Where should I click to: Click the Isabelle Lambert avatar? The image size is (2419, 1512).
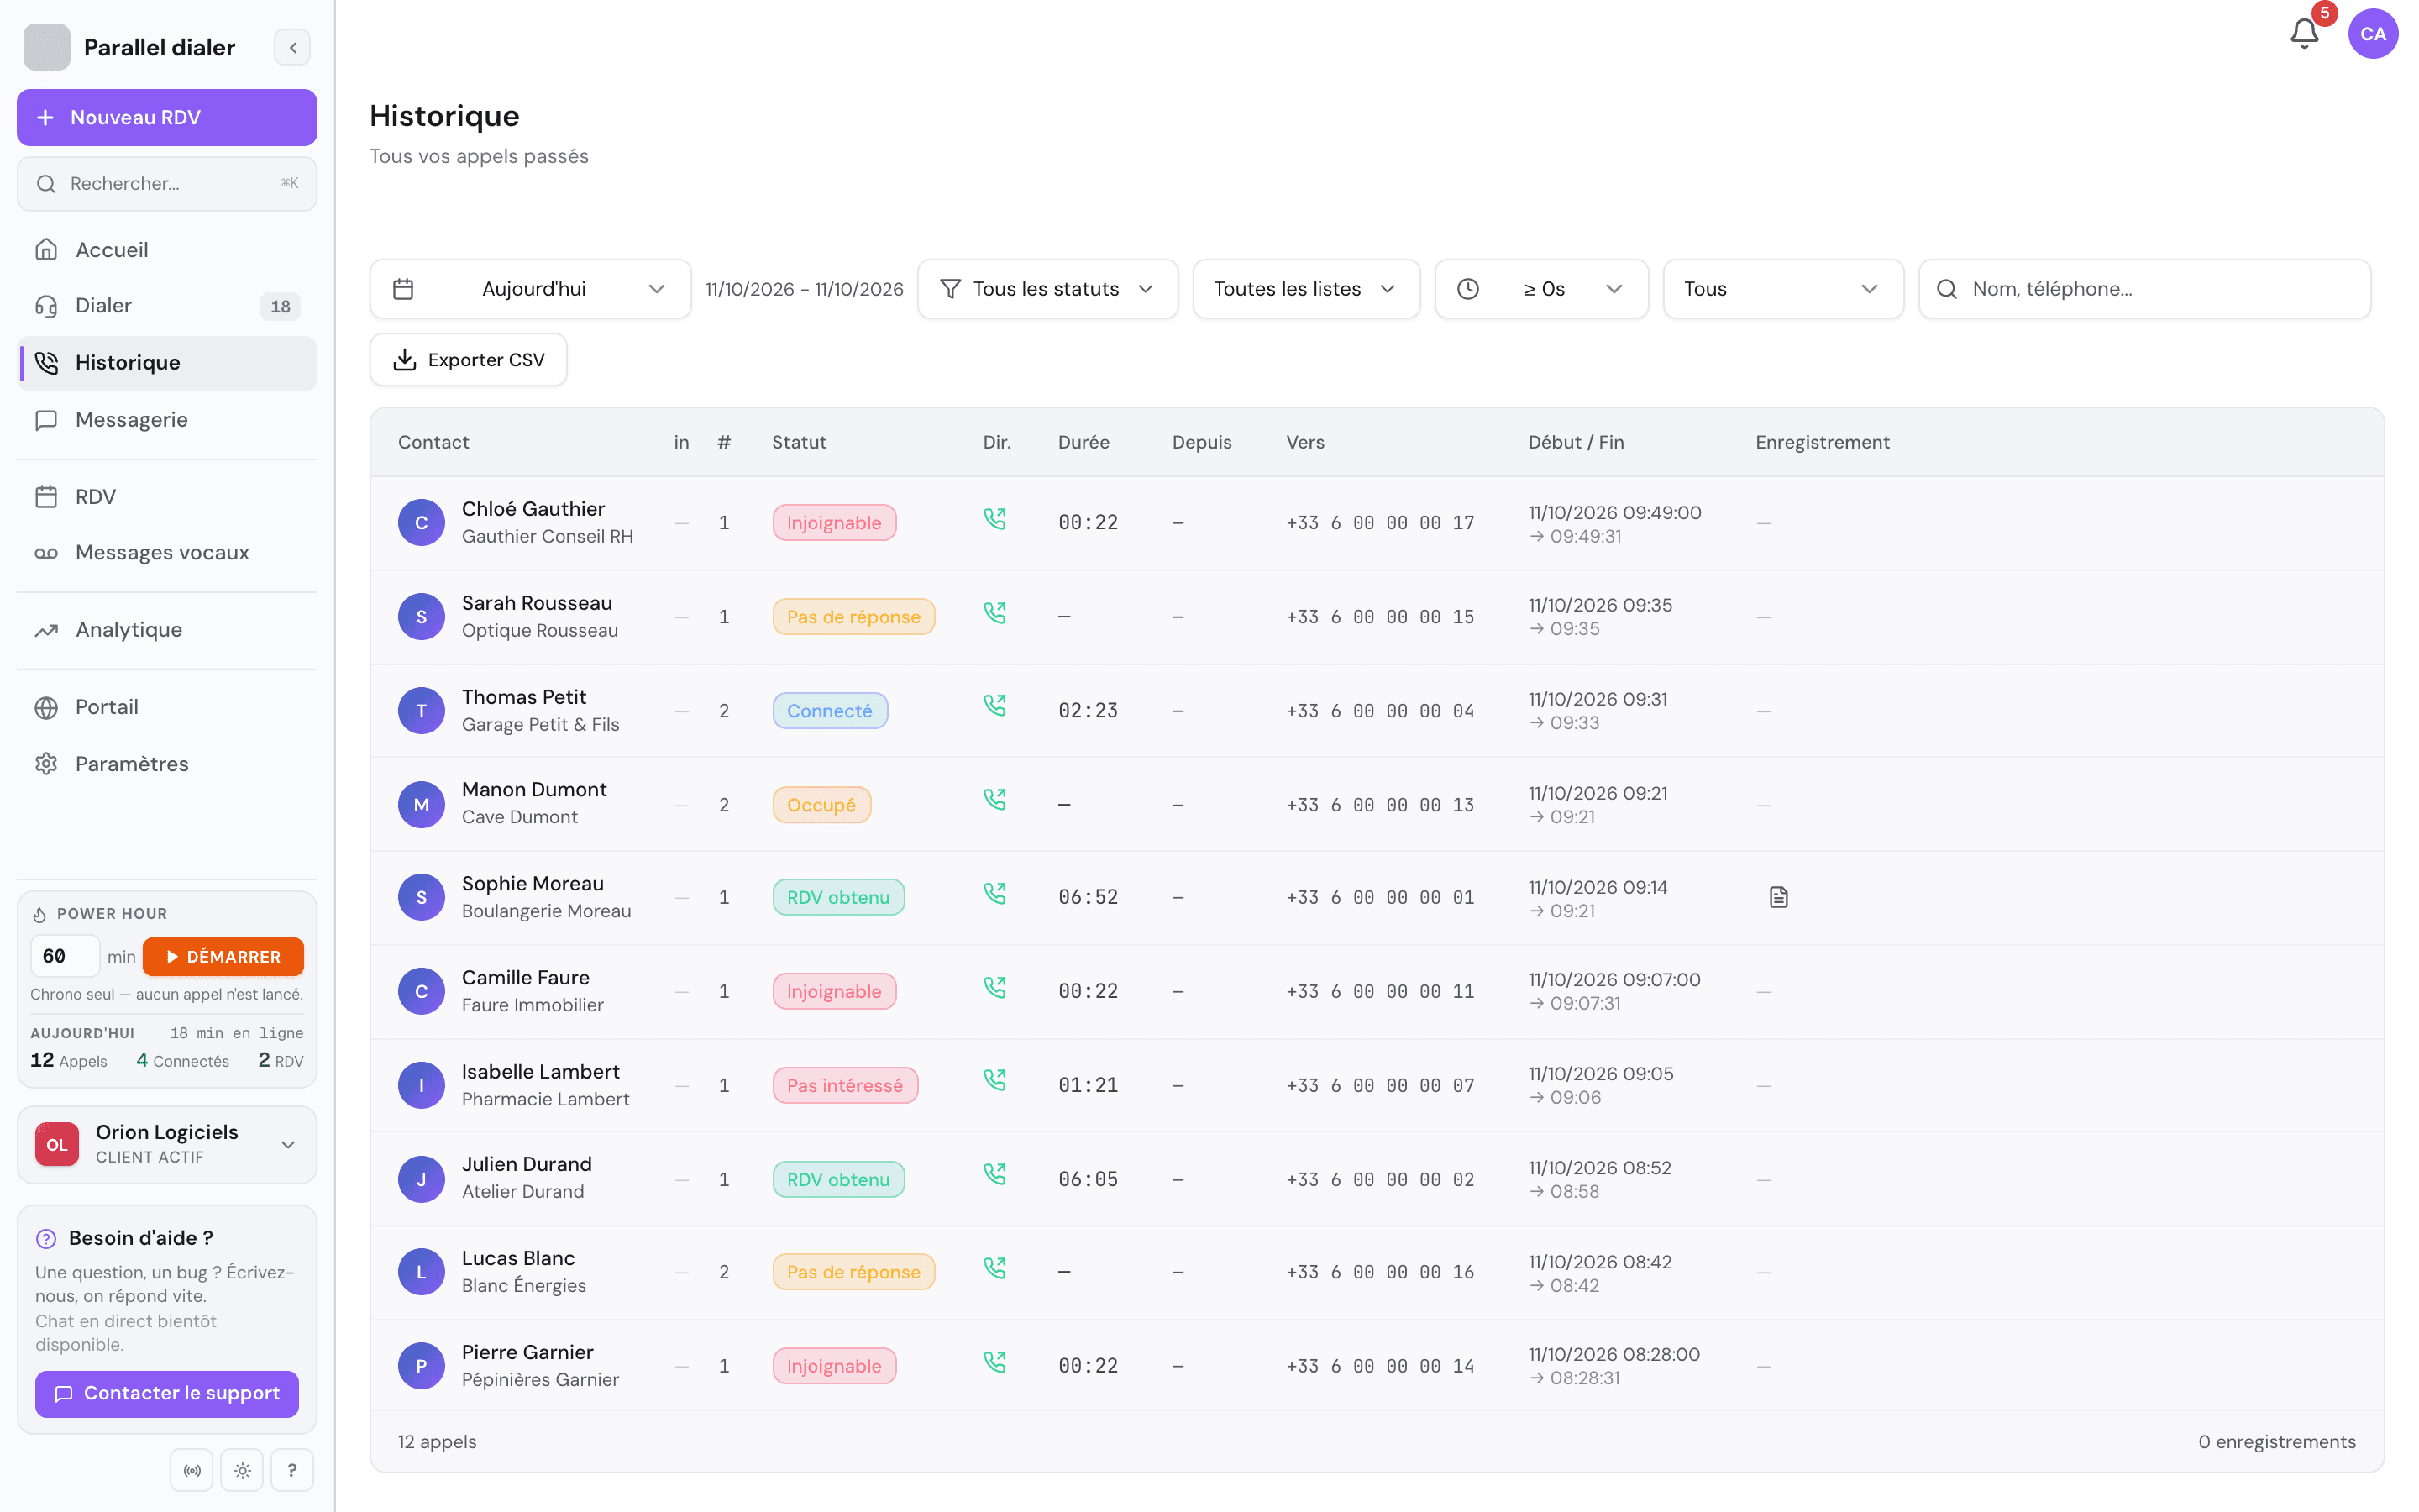click(x=421, y=1085)
